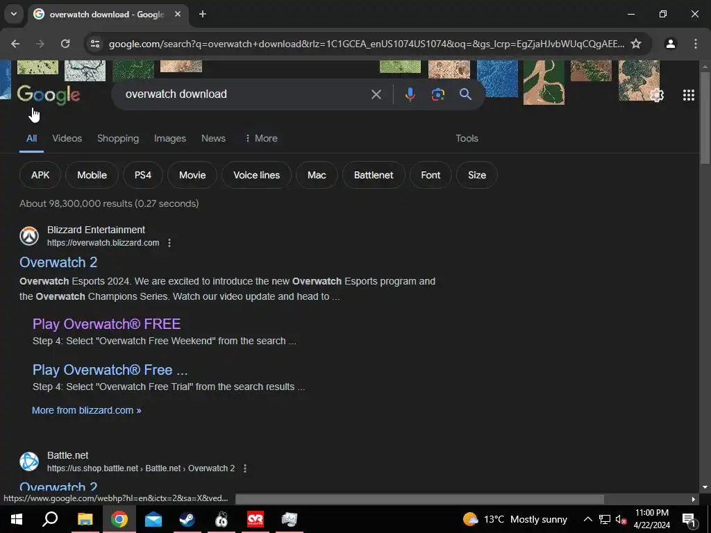Switch to the Videos tab
The image size is (711, 533).
67,138
